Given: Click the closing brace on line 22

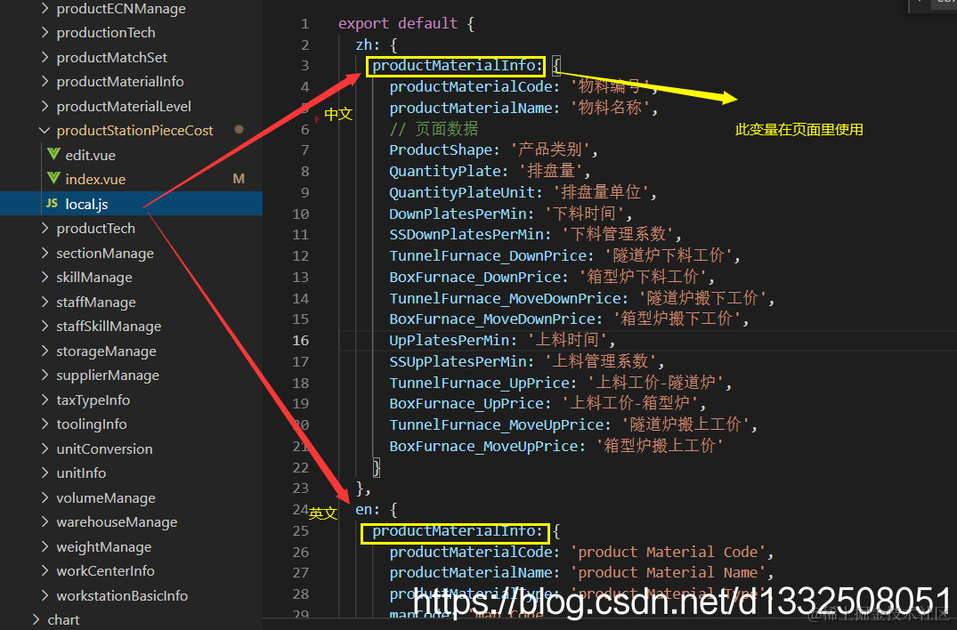Looking at the screenshot, I should click(377, 468).
